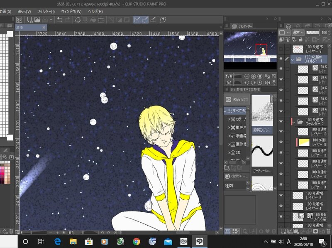
Task: Hide フォルダー 2 with eye icon
Action: tap(281, 121)
